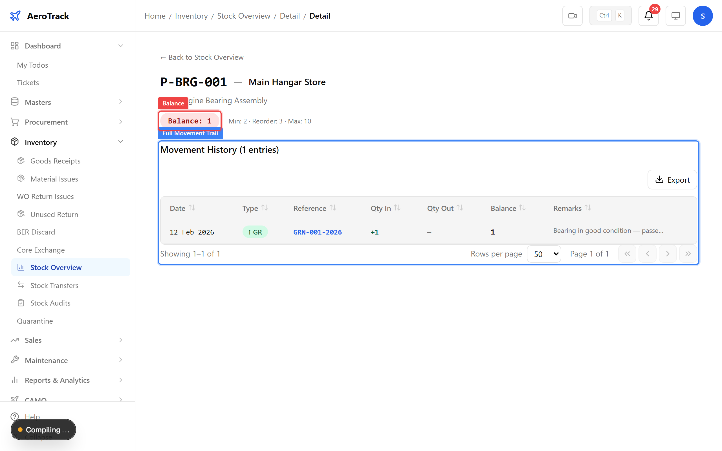Collapse the Inventory section

click(120, 142)
